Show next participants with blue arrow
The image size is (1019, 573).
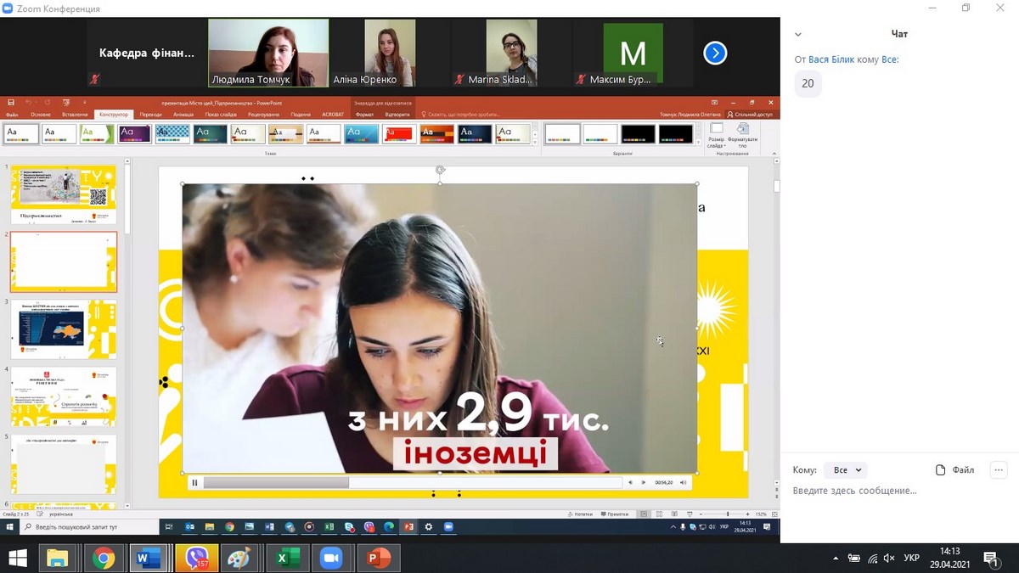click(715, 53)
